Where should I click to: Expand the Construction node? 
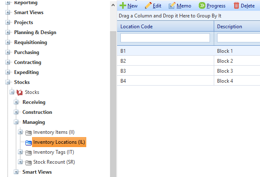[x=16, y=112]
